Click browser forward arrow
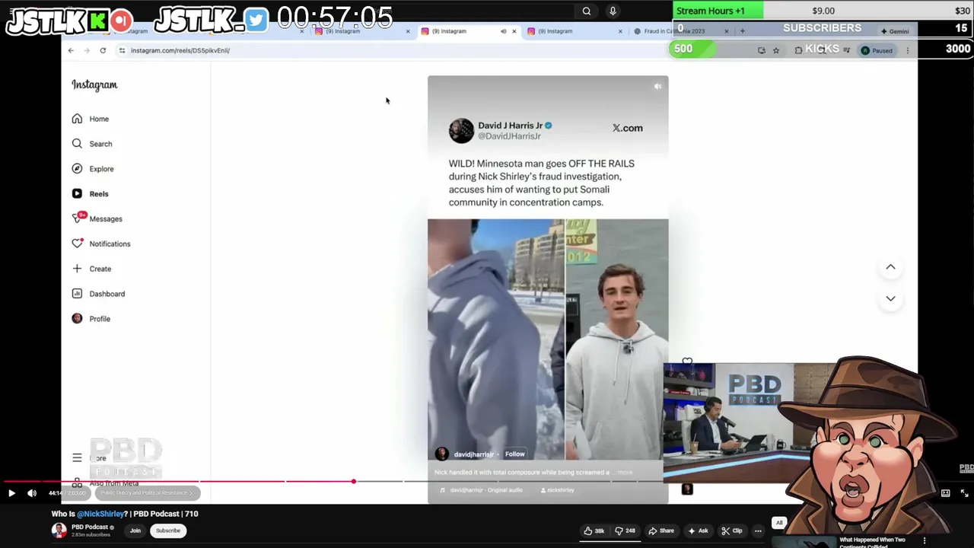974x548 pixels. (x=87, y=50)
